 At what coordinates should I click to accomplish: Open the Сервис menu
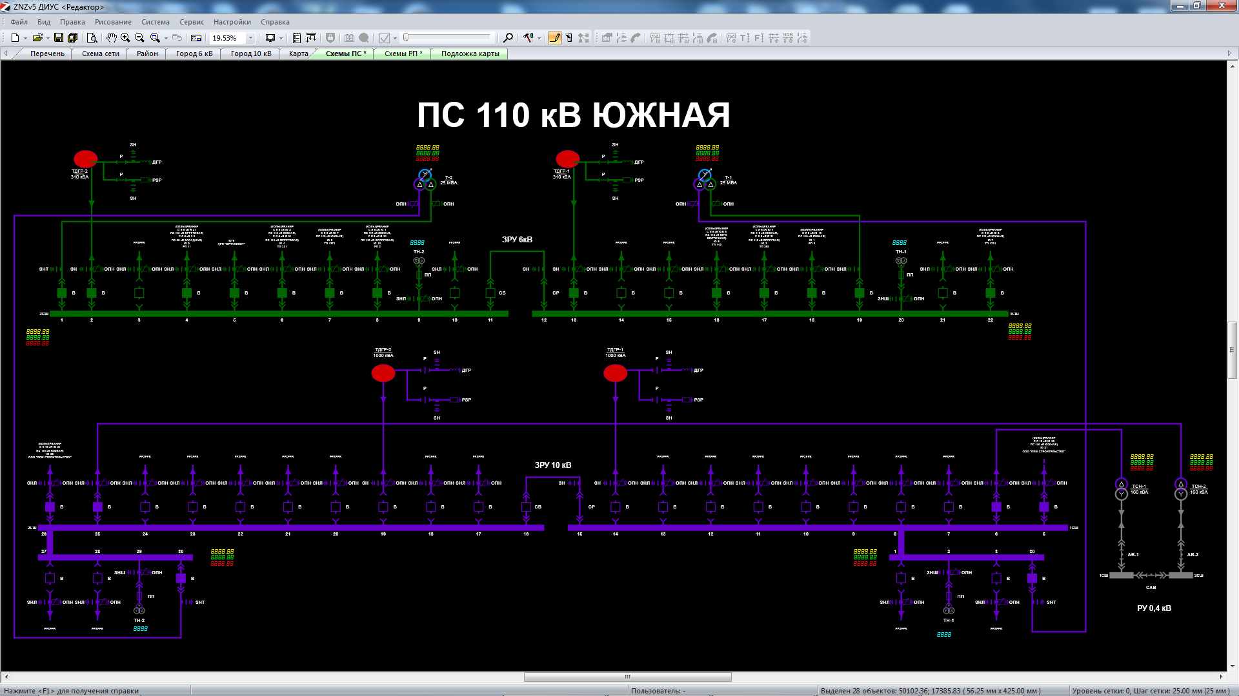click(192, 22)
